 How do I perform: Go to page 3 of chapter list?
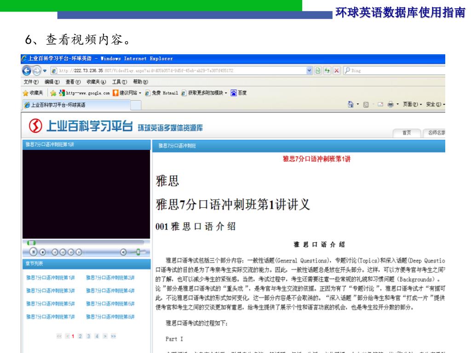coord(89,336)
